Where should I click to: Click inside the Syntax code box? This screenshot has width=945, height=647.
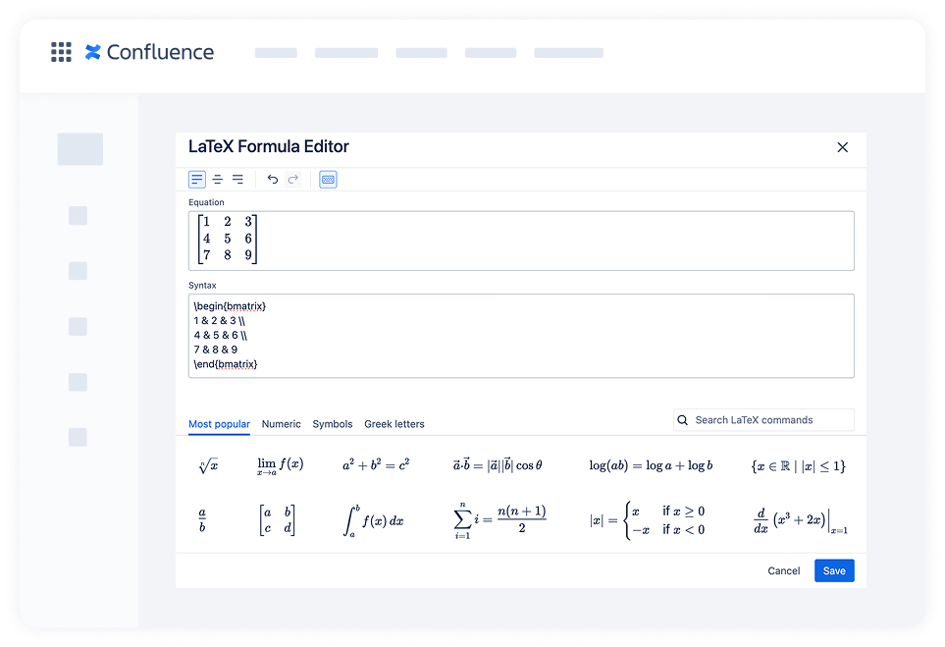[520, 334]
